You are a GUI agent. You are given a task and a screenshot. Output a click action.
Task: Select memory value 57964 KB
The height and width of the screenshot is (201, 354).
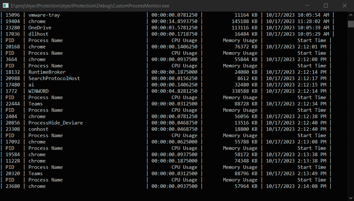246,186
